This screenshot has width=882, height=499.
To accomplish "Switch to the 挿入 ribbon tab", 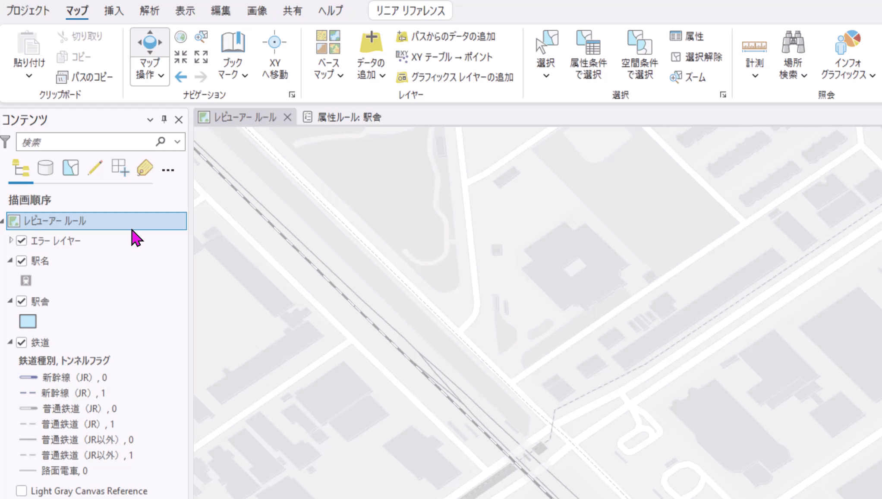I will coord(114,10).
